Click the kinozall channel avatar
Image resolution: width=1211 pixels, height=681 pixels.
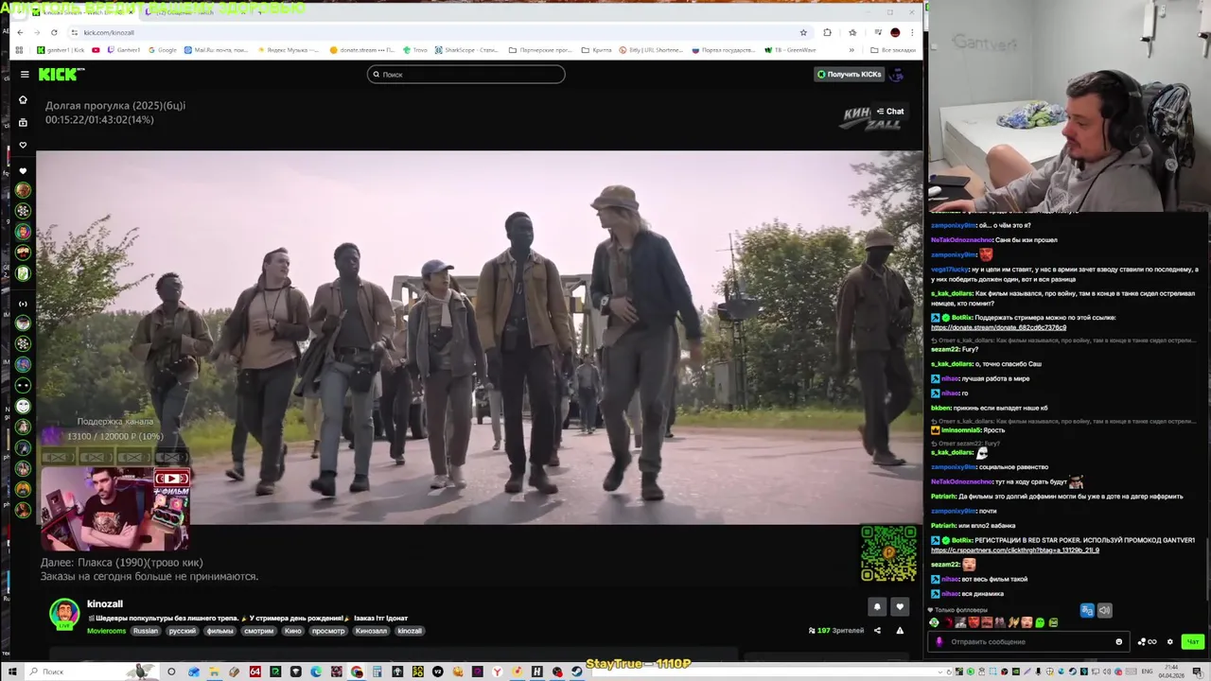[63, 612]
